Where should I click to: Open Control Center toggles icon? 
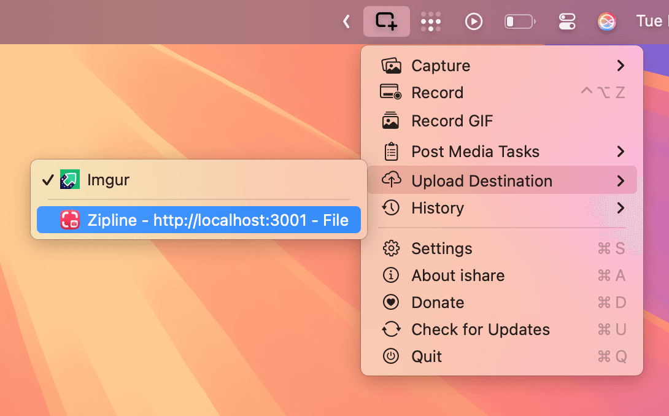pos(567,22)
